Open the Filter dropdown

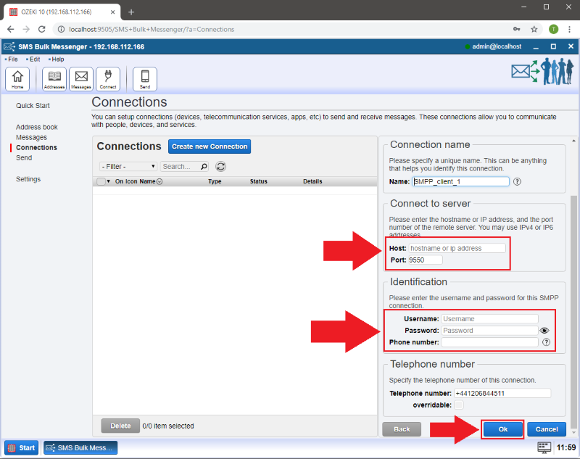pos(128,166)
